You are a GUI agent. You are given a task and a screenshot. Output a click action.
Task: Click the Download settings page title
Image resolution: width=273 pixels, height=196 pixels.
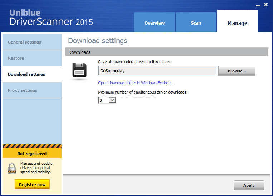coord(97,41)
